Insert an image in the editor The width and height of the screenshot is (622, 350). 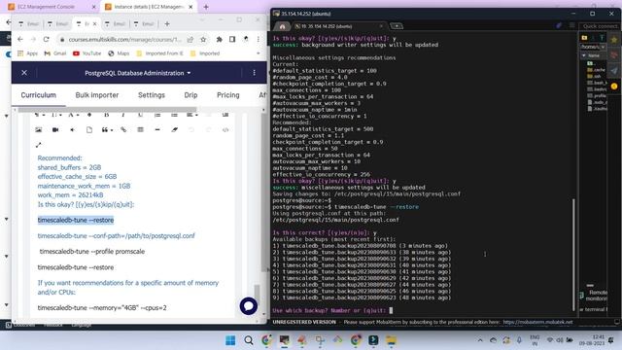[39, 129]
